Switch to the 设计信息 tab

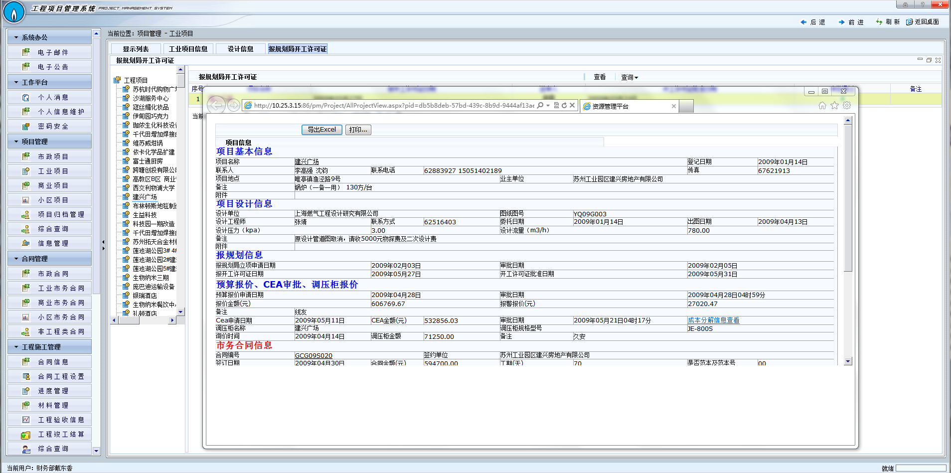240,49
